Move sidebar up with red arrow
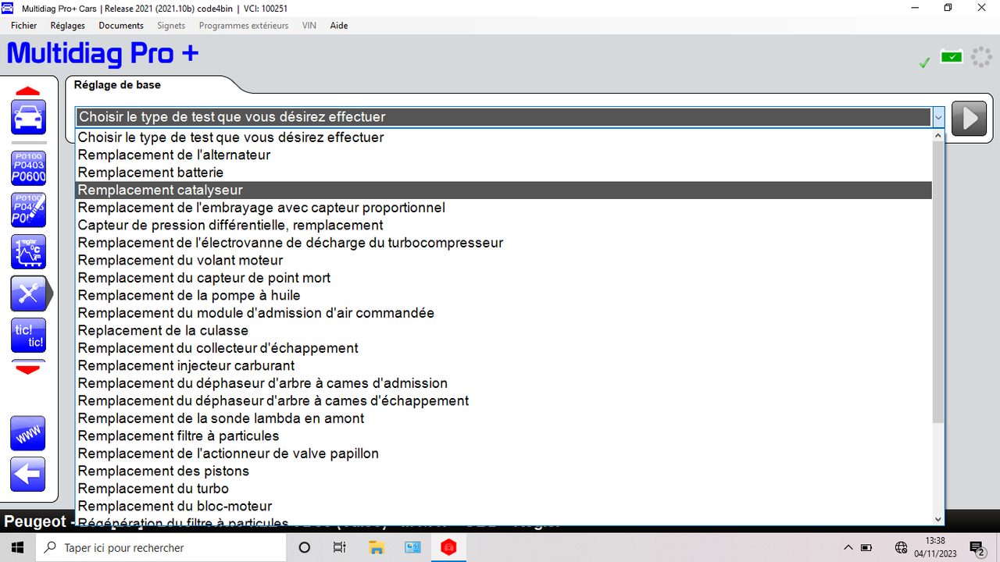 28,91
